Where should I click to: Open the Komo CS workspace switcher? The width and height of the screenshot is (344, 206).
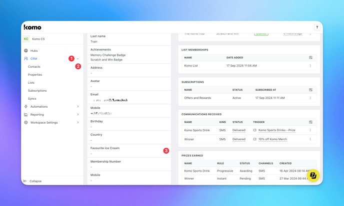click(x=52, y=39)
